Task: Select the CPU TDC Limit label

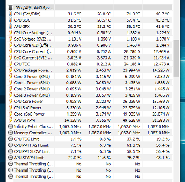Action: 26,139
